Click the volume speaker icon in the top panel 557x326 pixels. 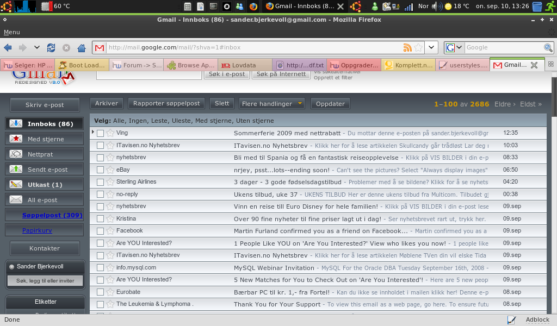(x=437, y=7)
